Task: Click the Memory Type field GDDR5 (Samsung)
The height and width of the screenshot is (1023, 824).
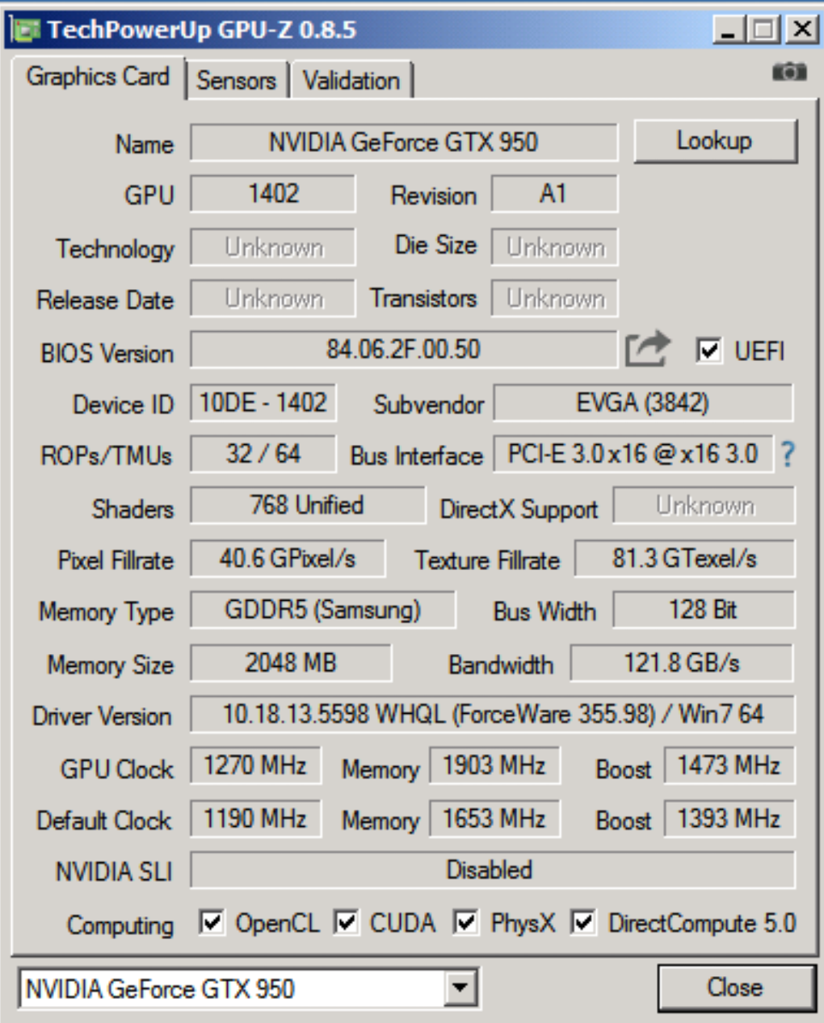Action: [x=322, y=610]
